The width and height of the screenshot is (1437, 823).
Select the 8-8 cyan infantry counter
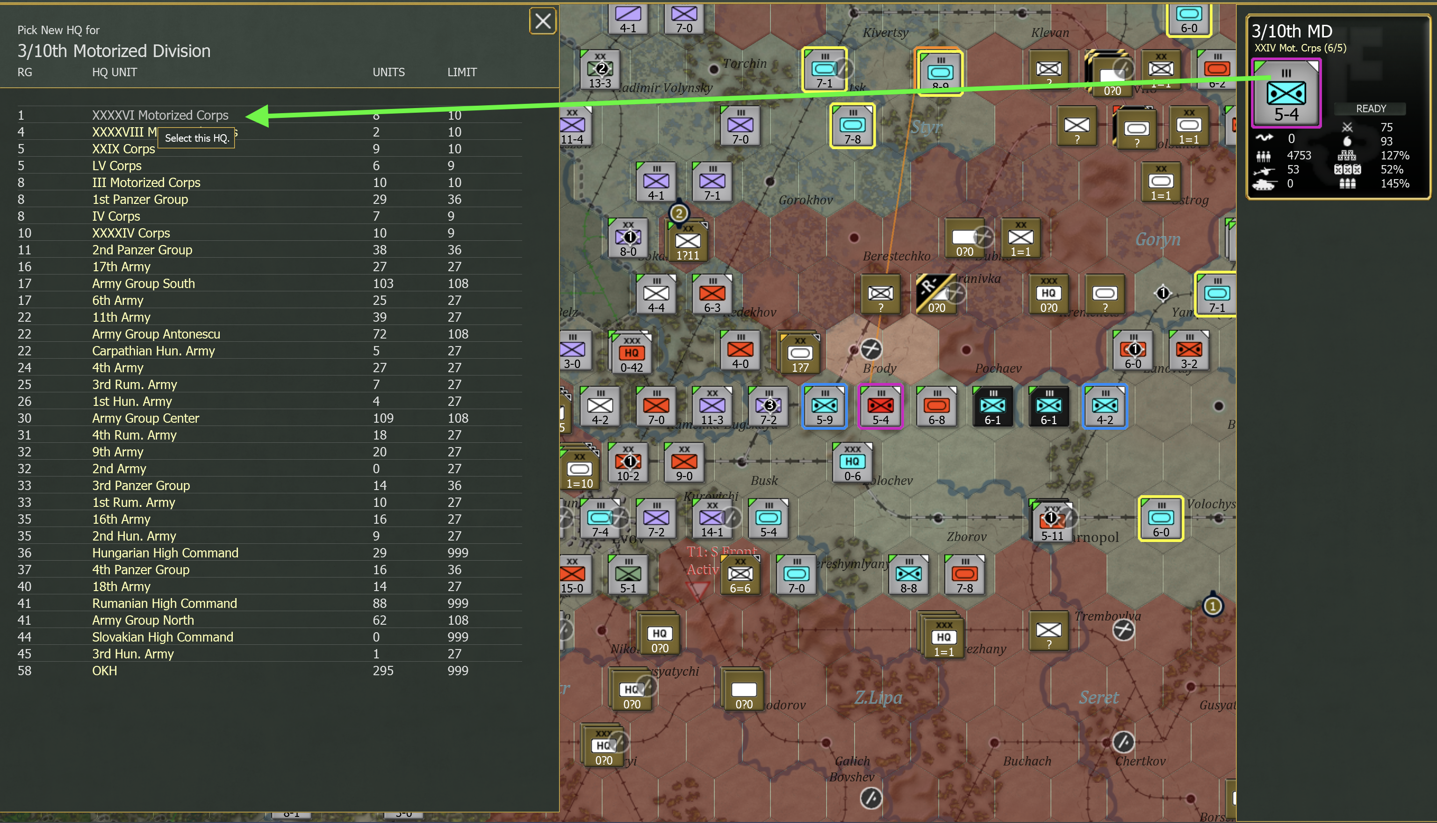coord(908,574)
